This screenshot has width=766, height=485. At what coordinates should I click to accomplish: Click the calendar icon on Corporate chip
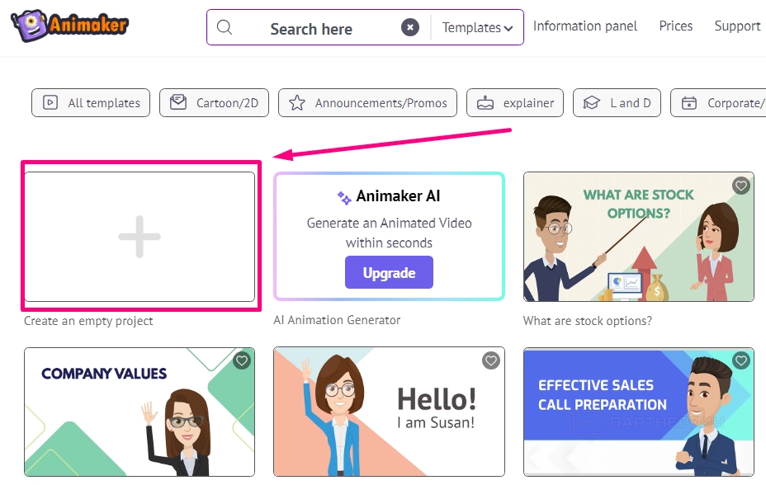point(689,103)
